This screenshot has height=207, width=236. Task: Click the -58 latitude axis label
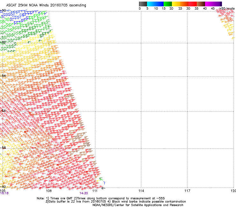(x=3, y=148)
